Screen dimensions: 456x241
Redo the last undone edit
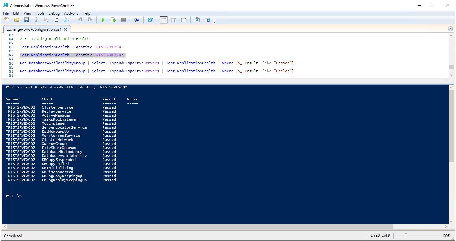(90, 20)
